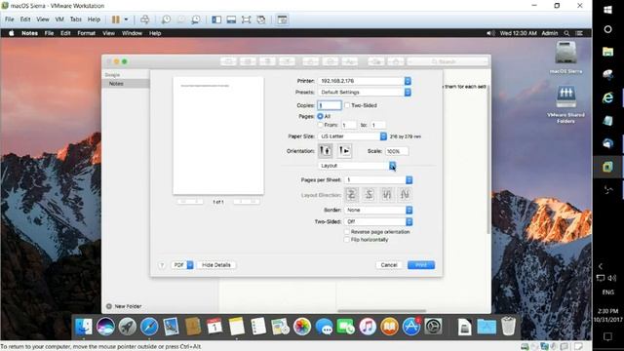624x351 pixels.
Task: Open App Store icon in Dock
Action: [x=411, y=327]
